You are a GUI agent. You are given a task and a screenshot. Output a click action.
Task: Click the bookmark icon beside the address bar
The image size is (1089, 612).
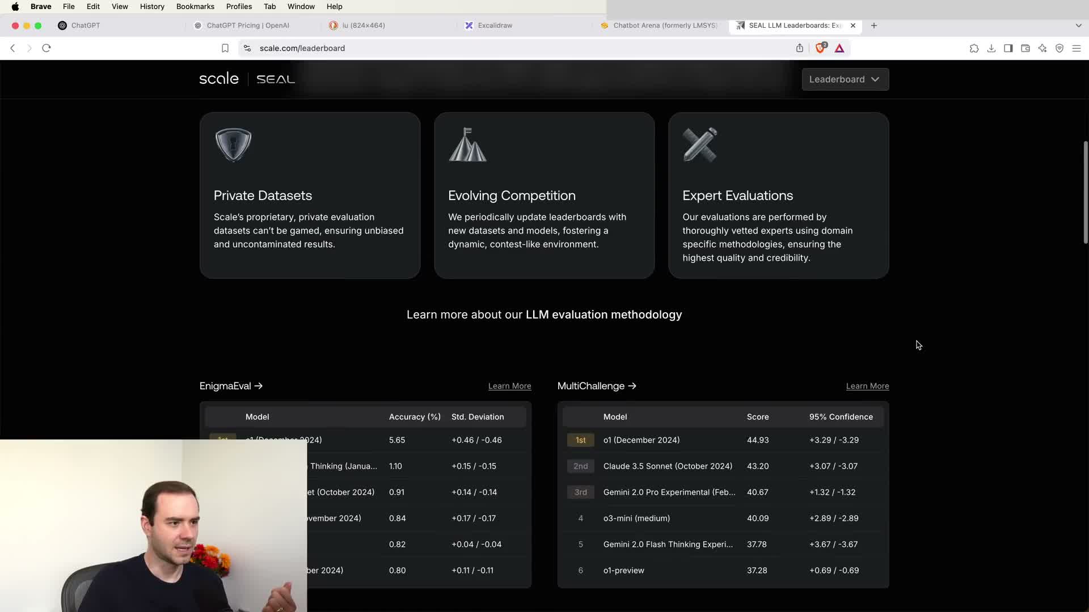(225, 48)
